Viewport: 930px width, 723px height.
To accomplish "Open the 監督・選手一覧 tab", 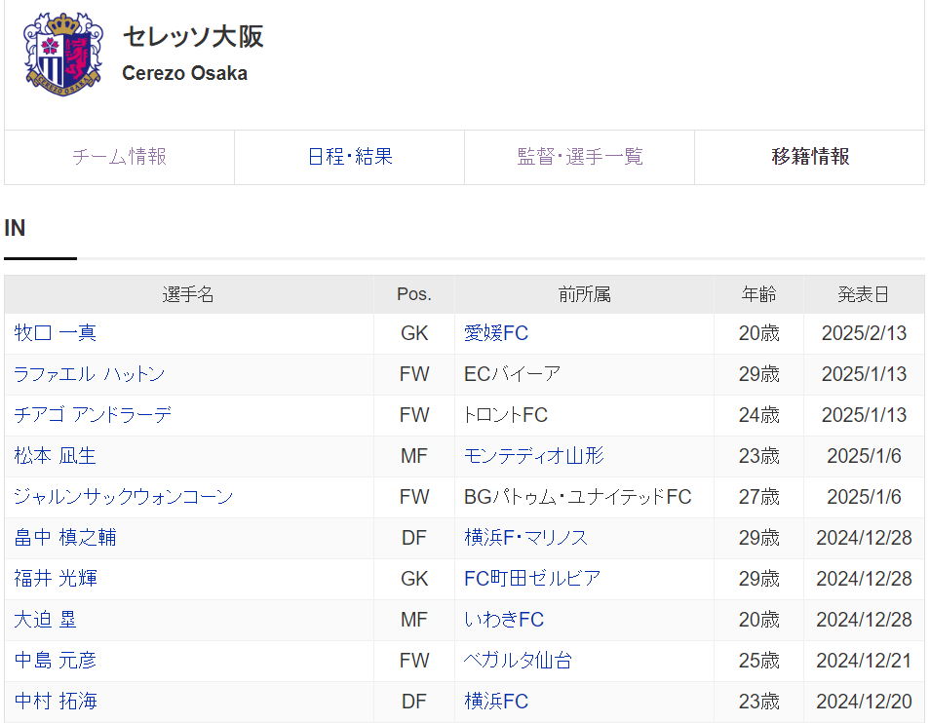I will point(579,157).
